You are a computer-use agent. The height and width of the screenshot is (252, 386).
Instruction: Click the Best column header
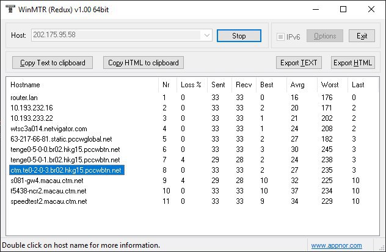coord(271,85)
